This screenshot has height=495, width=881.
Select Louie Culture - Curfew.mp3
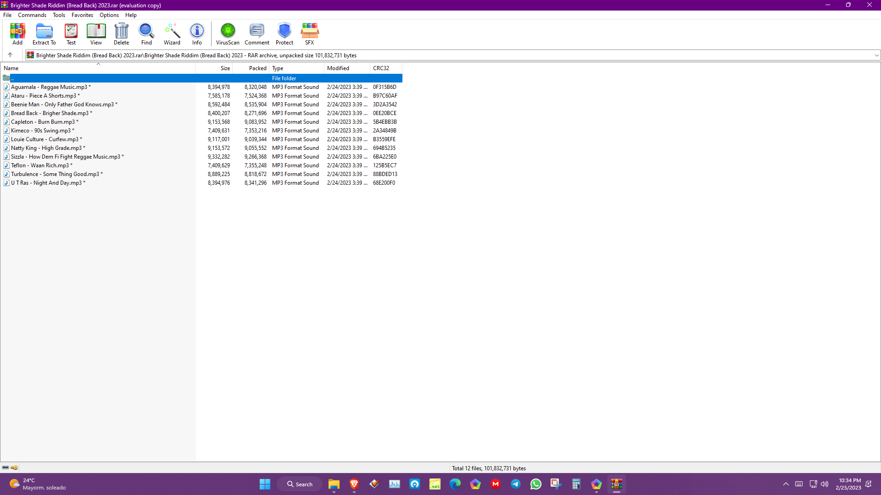coord(202,139)
